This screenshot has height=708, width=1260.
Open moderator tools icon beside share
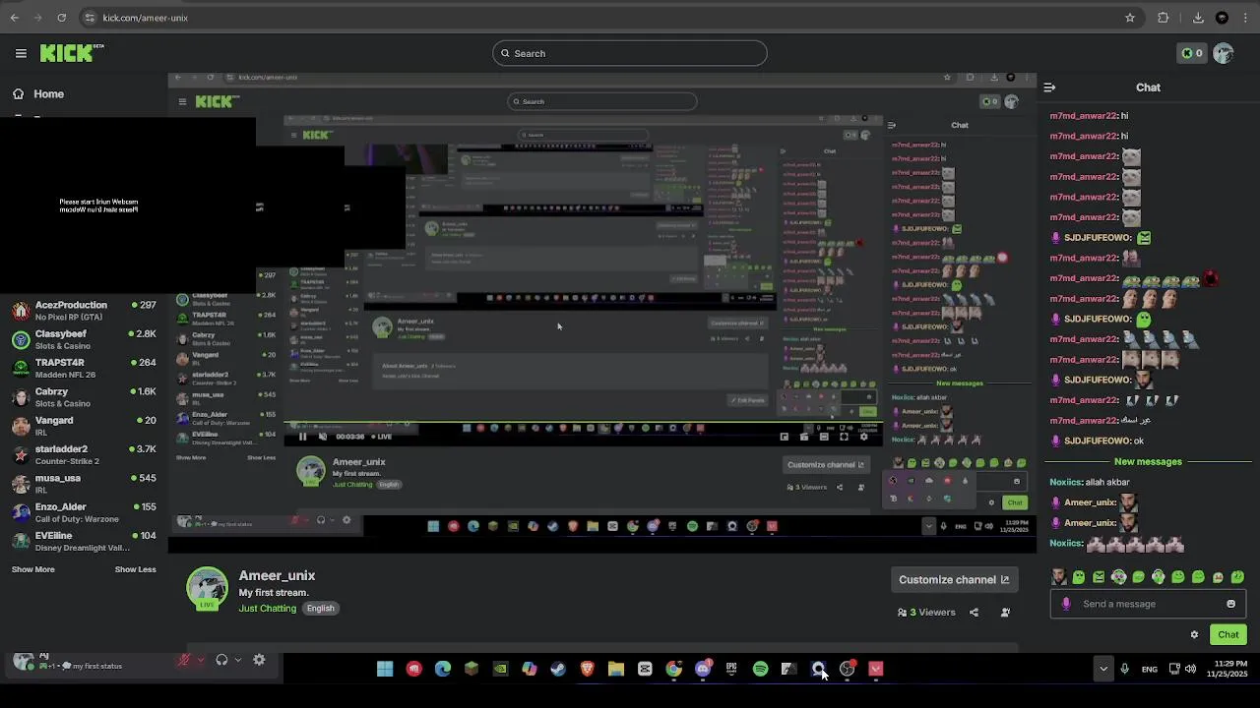click(1005, 613)
